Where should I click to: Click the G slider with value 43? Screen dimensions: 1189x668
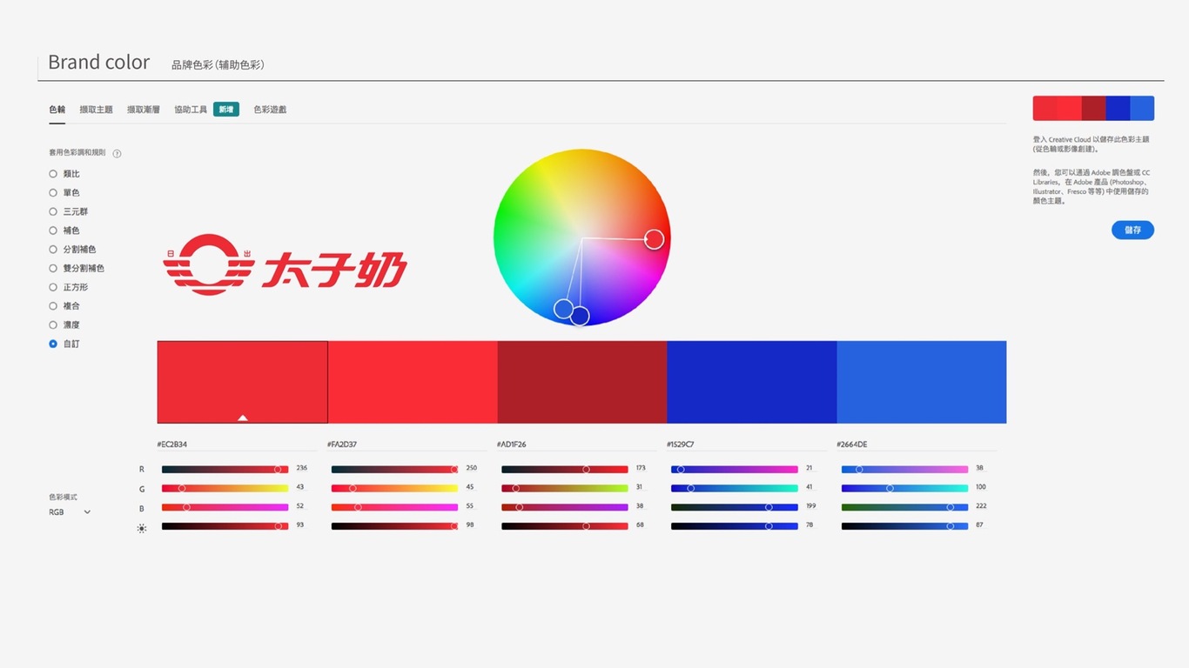[225, 488]
